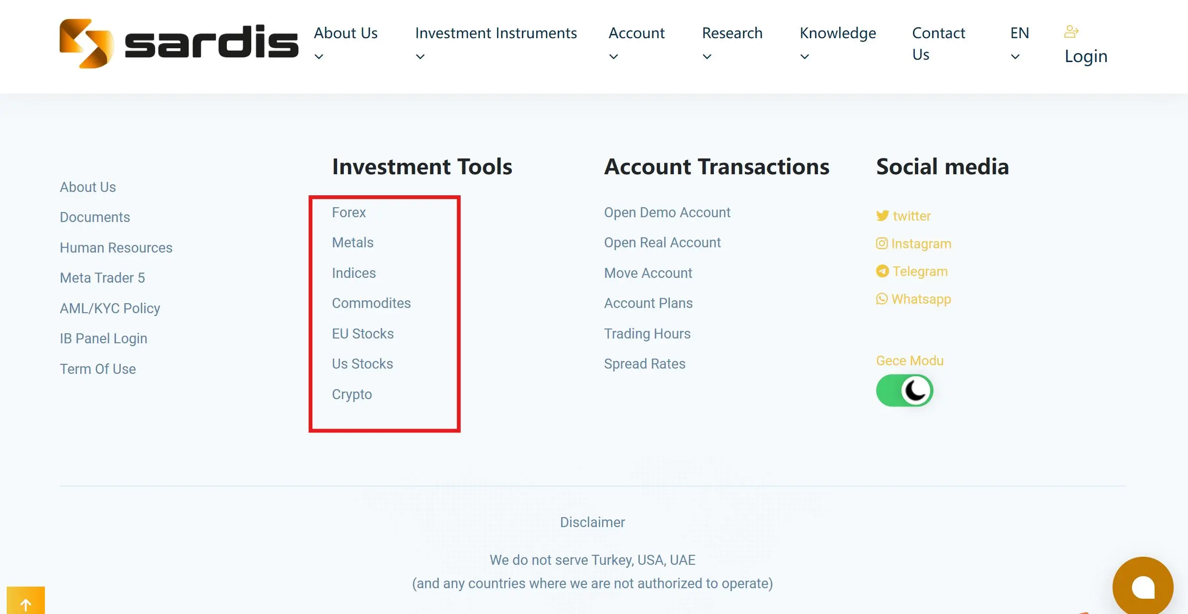Open the orange chat bubble widget

pyautogui.click(x=1143, y=586)
